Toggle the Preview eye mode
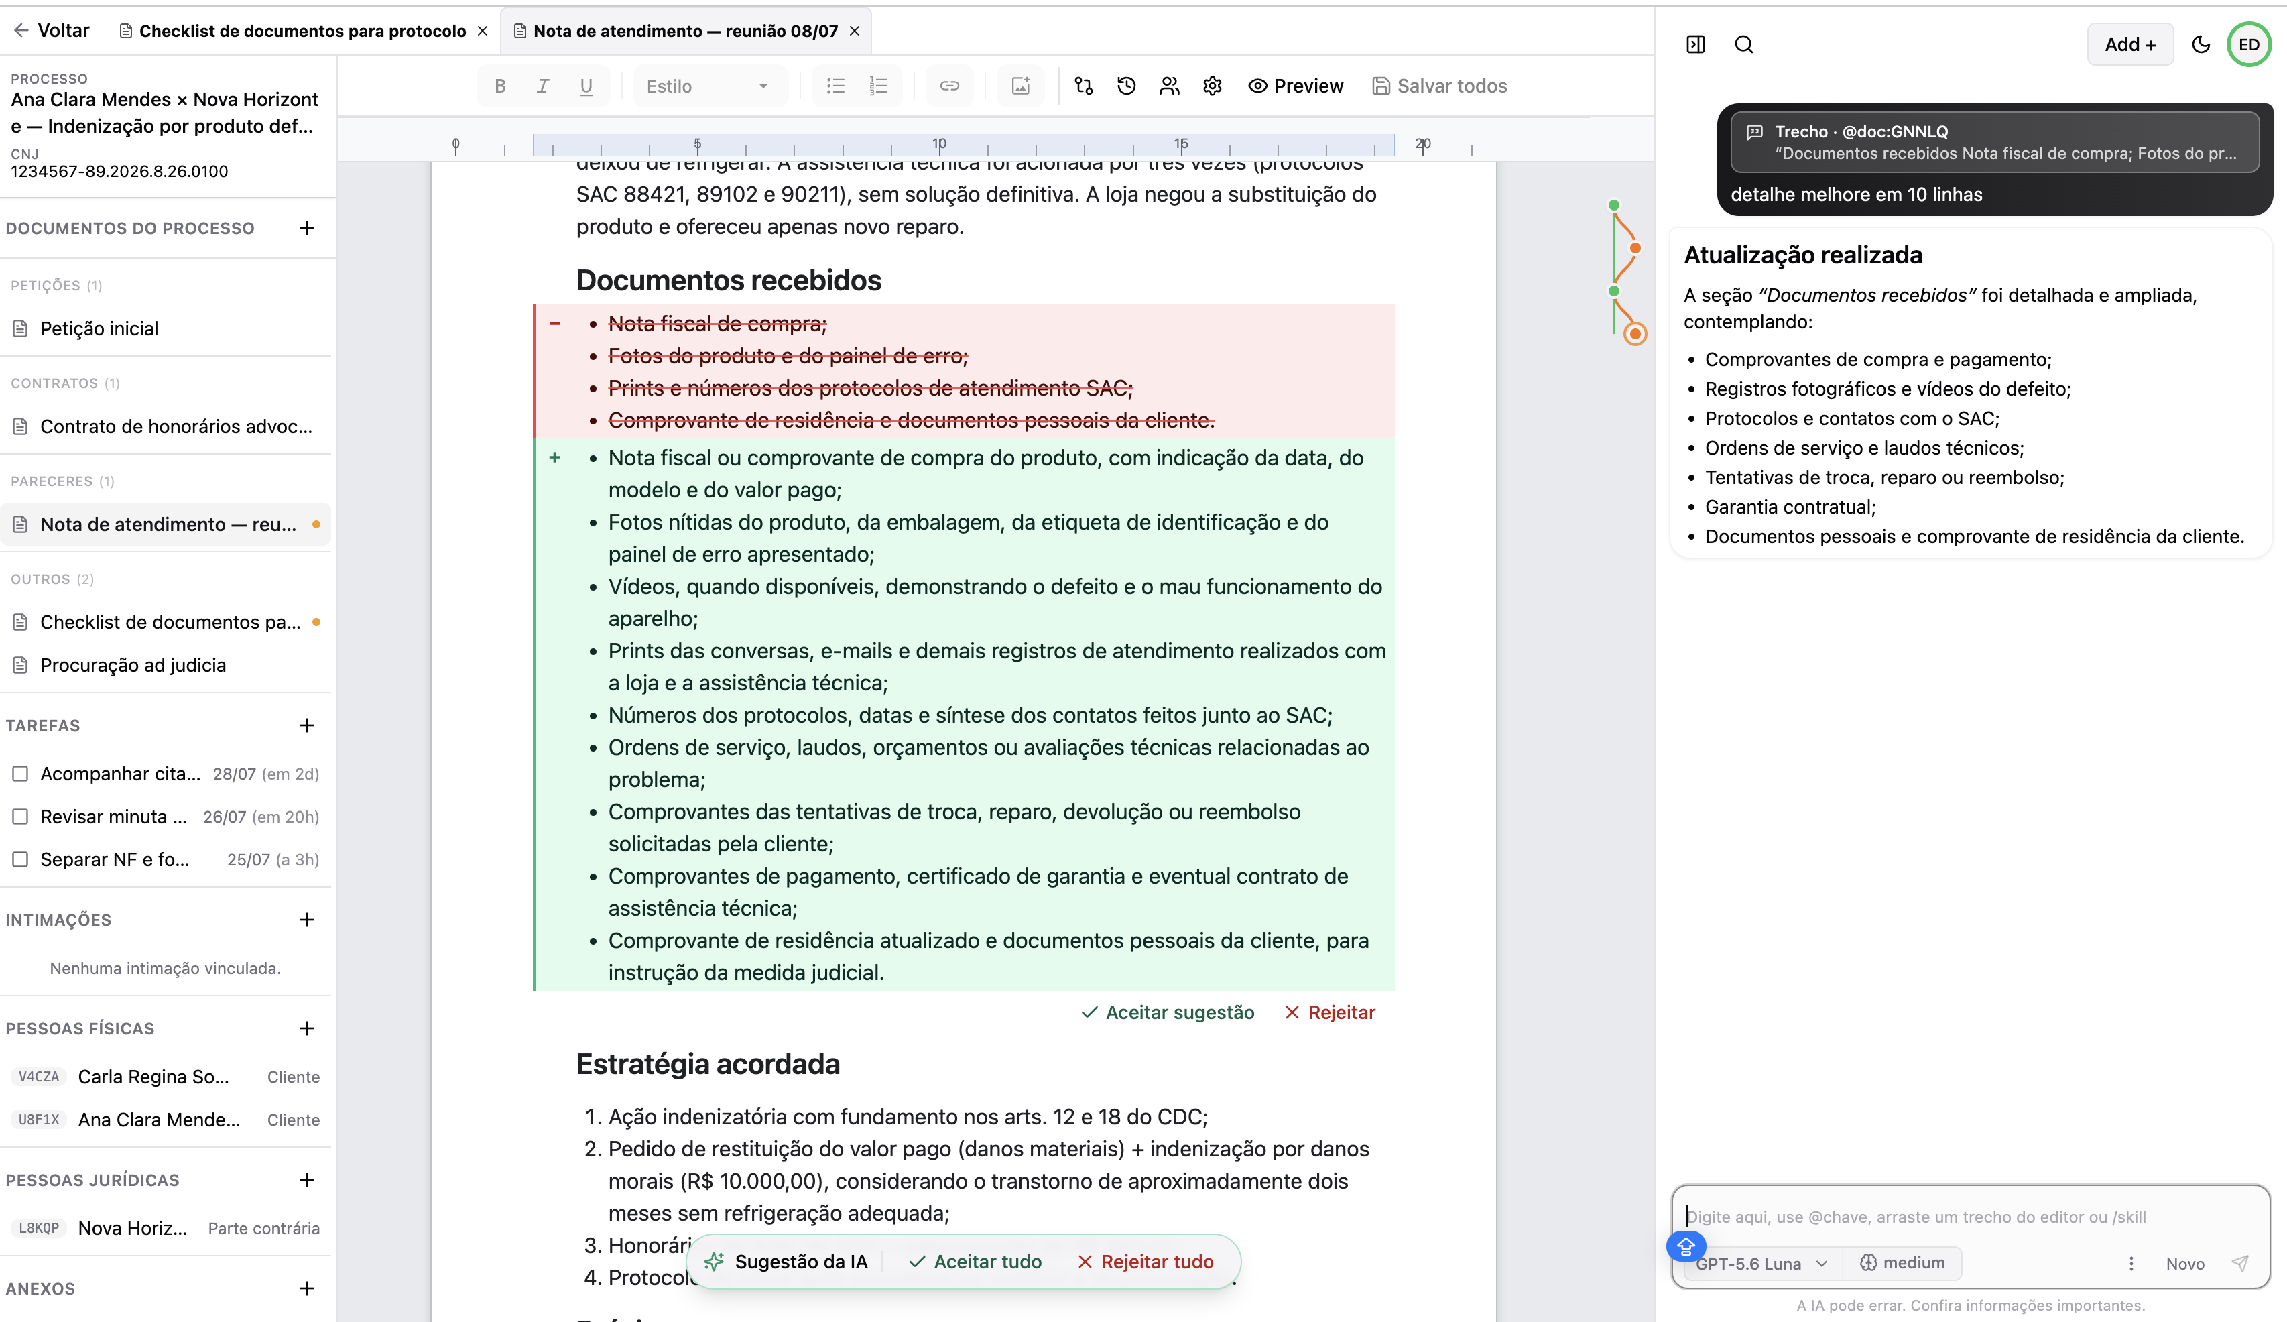2287x1322 pixels. coord(1295,86)
